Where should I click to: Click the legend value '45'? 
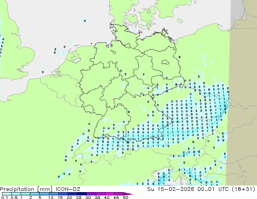(116, 197)
